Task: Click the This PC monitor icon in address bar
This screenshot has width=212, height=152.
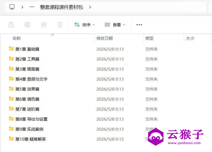Action: point(12,7)
